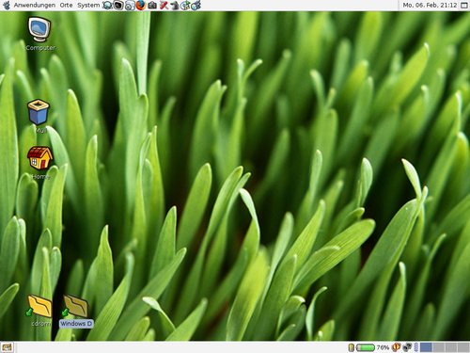470x353 pixels.
Task: Open the System menu
Action: (x=88, y=5)
